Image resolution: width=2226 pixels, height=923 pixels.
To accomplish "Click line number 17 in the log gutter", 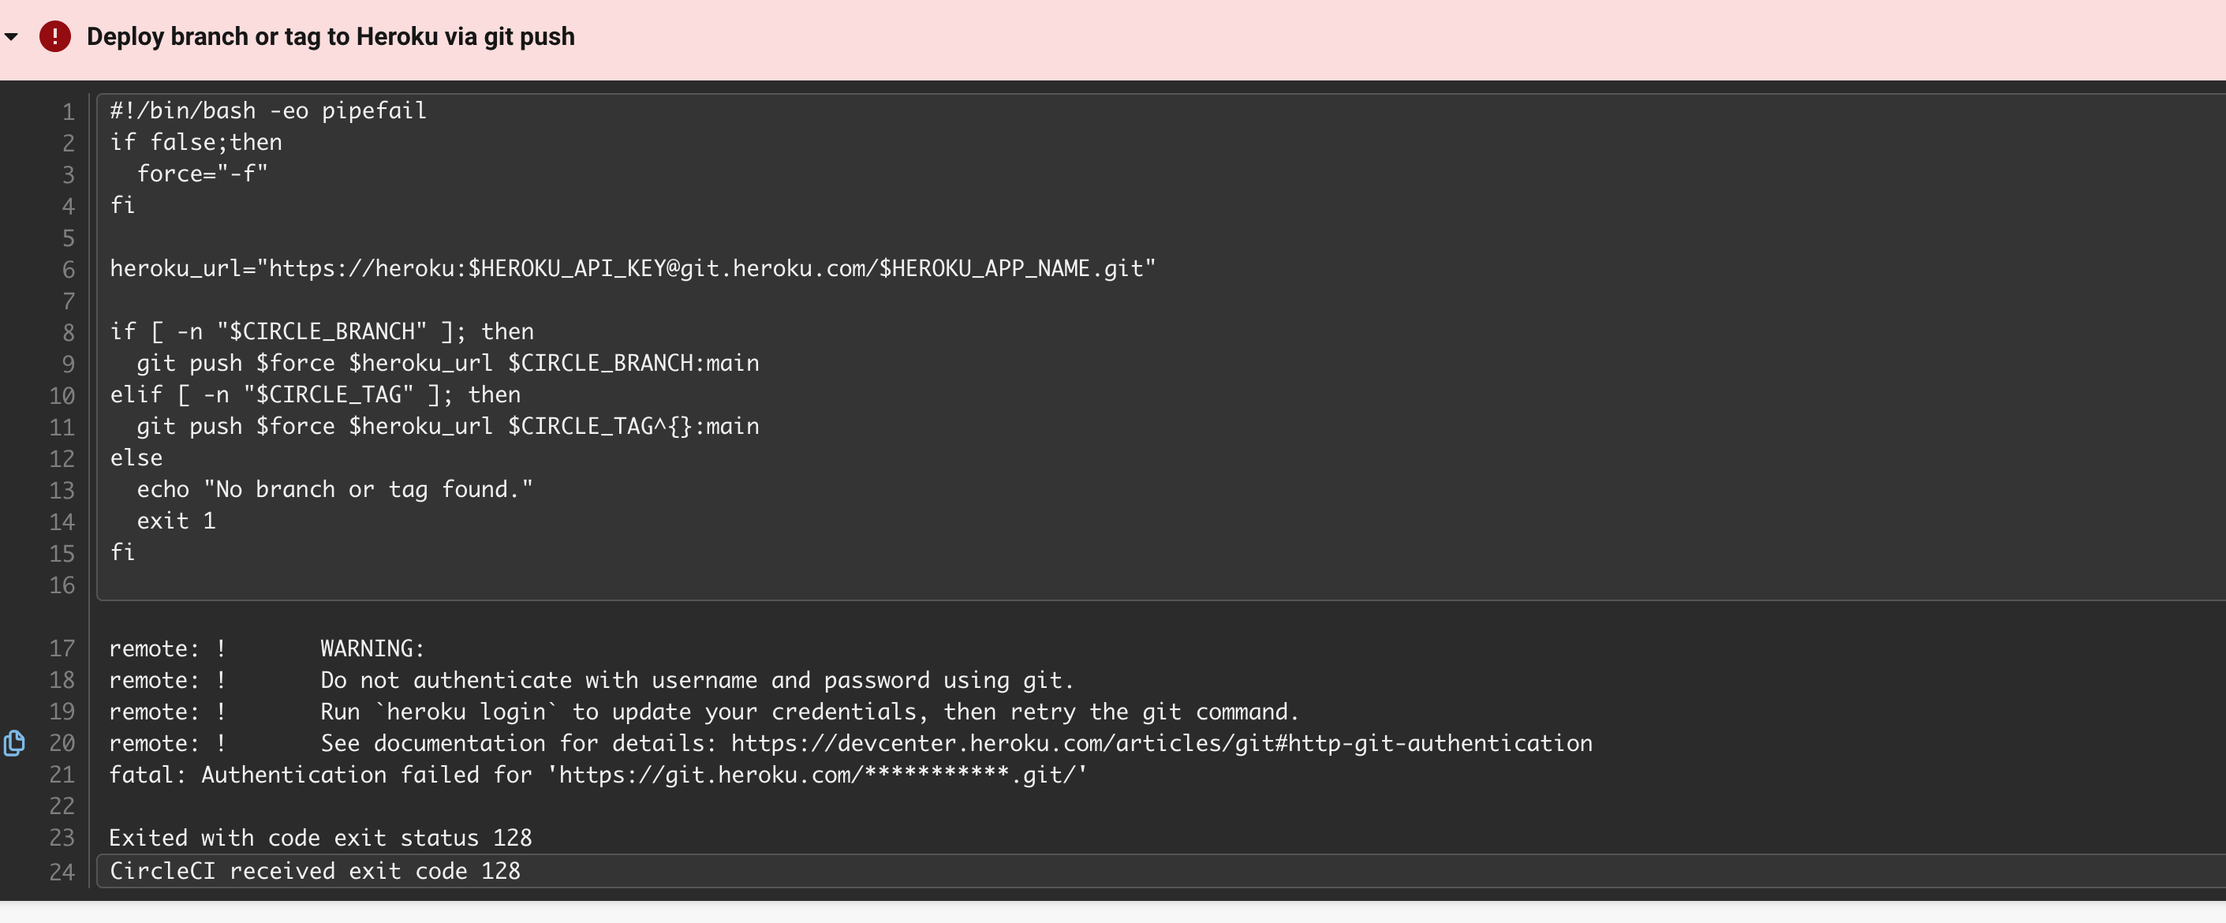I will pos(62,648).
